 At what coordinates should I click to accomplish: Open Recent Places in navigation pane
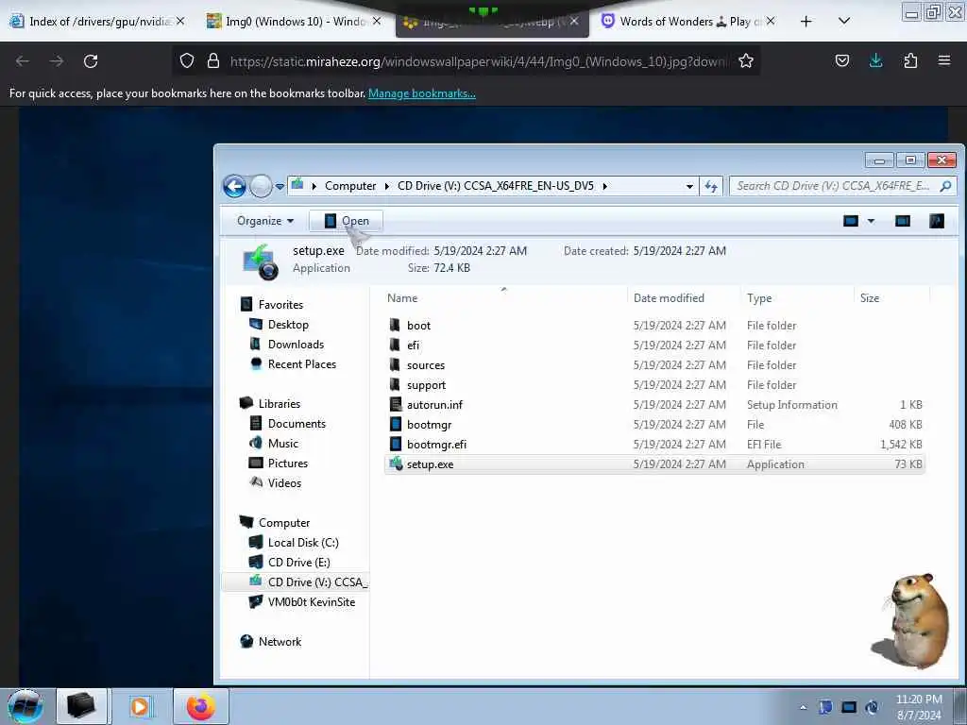tap(301, 363)
